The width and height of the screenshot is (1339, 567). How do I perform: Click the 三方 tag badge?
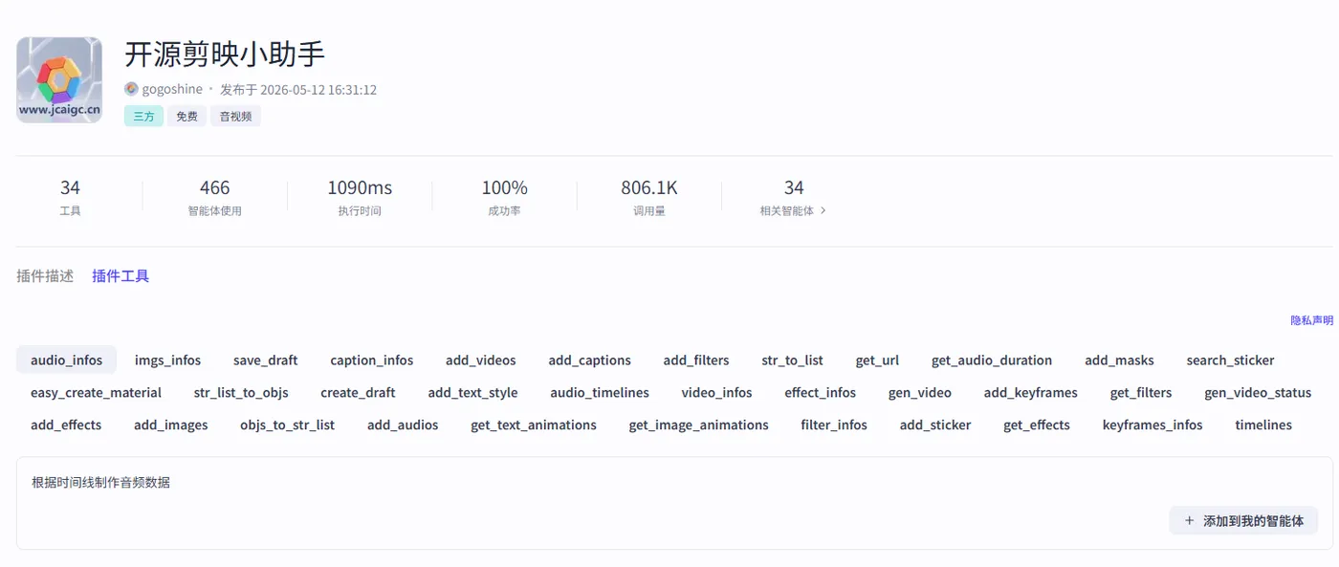(x=143, y=117)
